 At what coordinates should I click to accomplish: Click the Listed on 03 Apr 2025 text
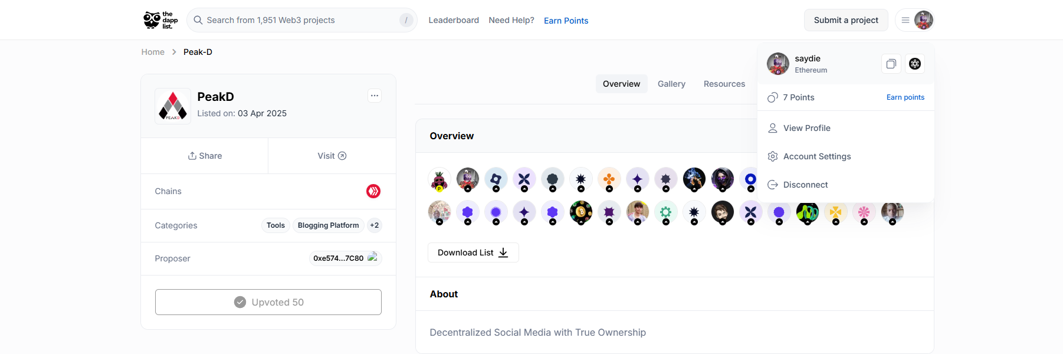[242, 113]
